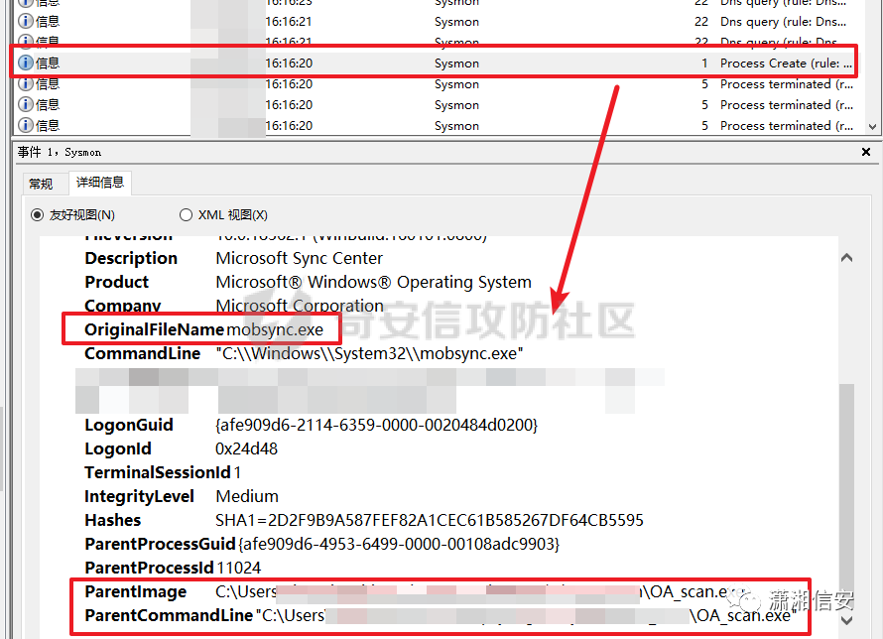
Task: Click the details pane scroll up arrow
Action: (846, 258)
